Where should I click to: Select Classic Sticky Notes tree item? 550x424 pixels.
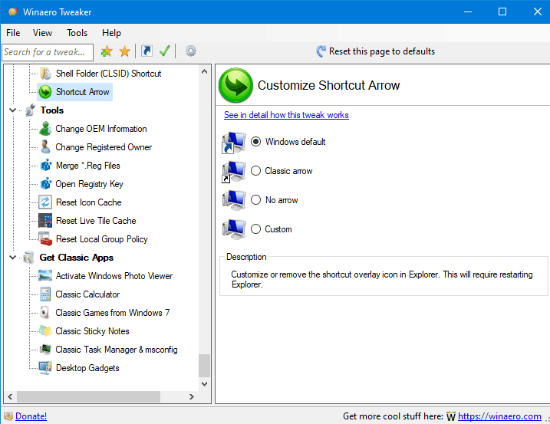coord(92,331)
